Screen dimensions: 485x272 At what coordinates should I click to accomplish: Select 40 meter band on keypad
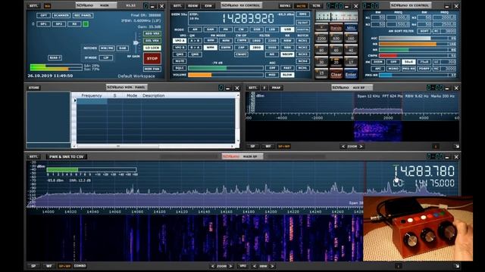click(351, 50)
